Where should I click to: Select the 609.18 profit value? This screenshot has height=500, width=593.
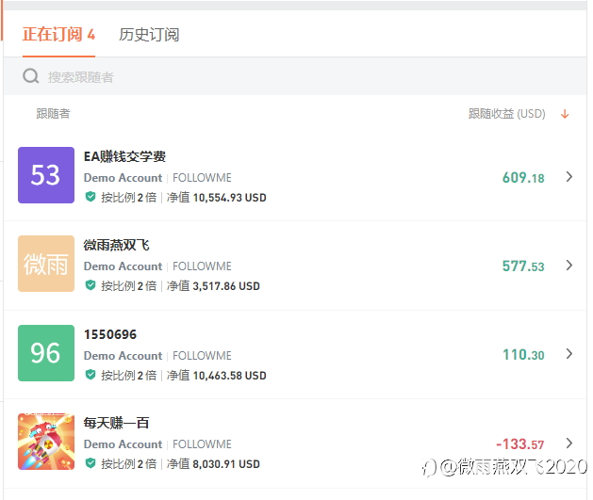point(523,177)
